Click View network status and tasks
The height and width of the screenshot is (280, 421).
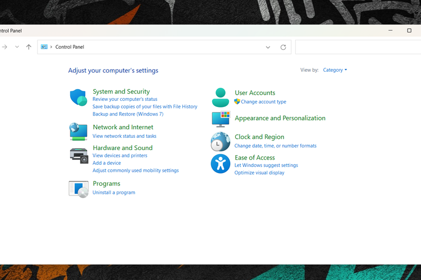(124, 136)
